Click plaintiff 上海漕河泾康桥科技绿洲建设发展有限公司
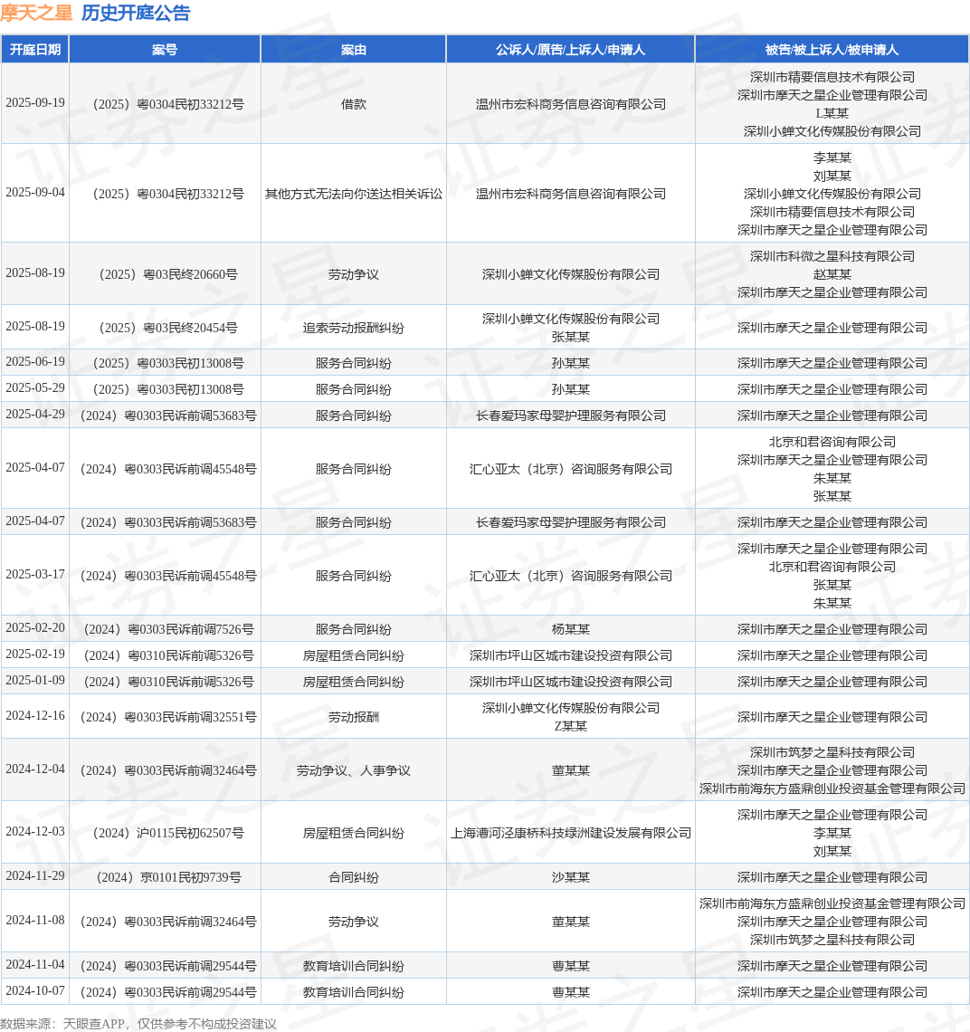Screen dimensions: 970x1032 [571, 833]
